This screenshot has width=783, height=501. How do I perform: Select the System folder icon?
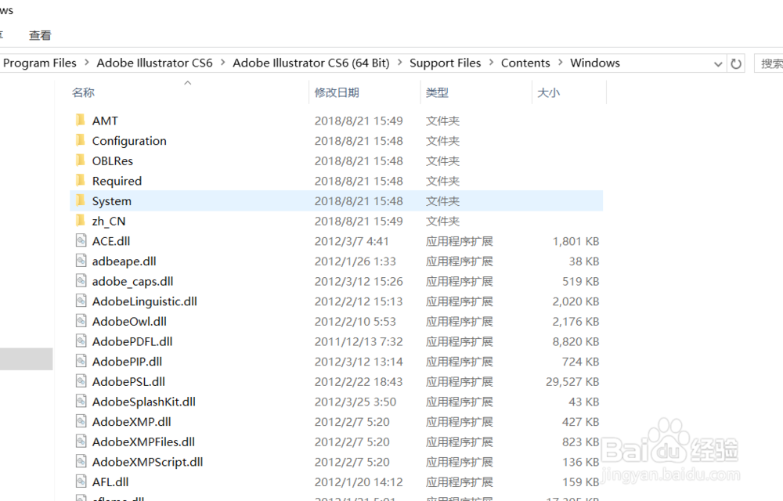pos(80,200)
